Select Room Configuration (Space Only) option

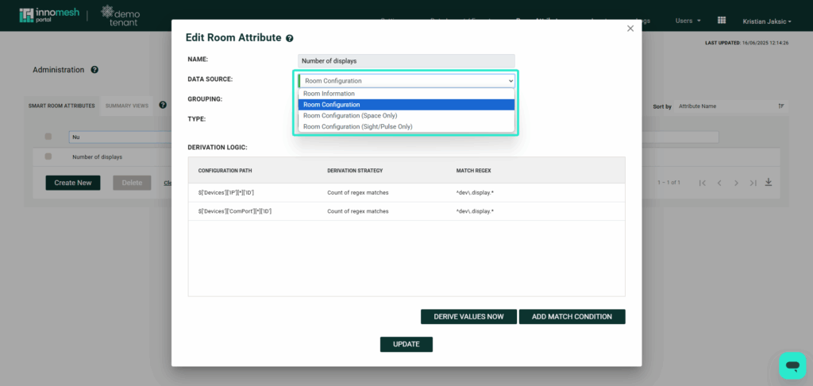point(406,115)
